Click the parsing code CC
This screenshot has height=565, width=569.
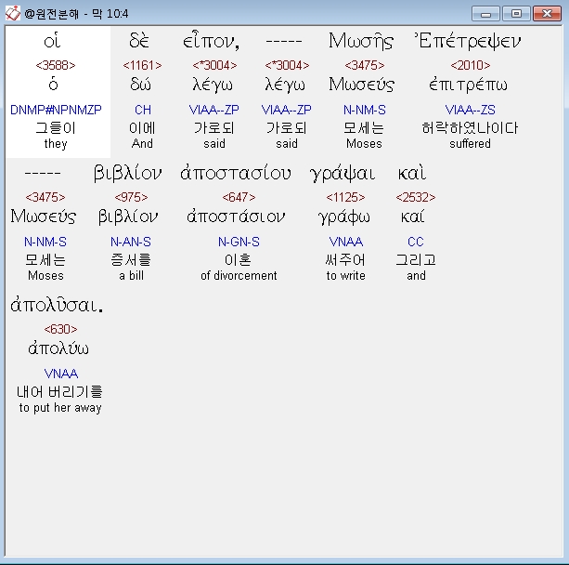(x=416, y=242)
